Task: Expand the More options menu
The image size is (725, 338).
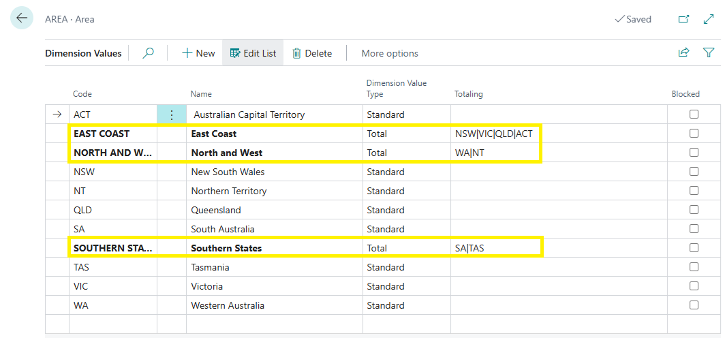Action: 390,53
